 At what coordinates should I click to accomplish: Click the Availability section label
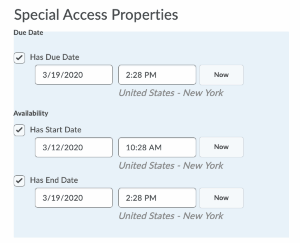tap(31, 113)
